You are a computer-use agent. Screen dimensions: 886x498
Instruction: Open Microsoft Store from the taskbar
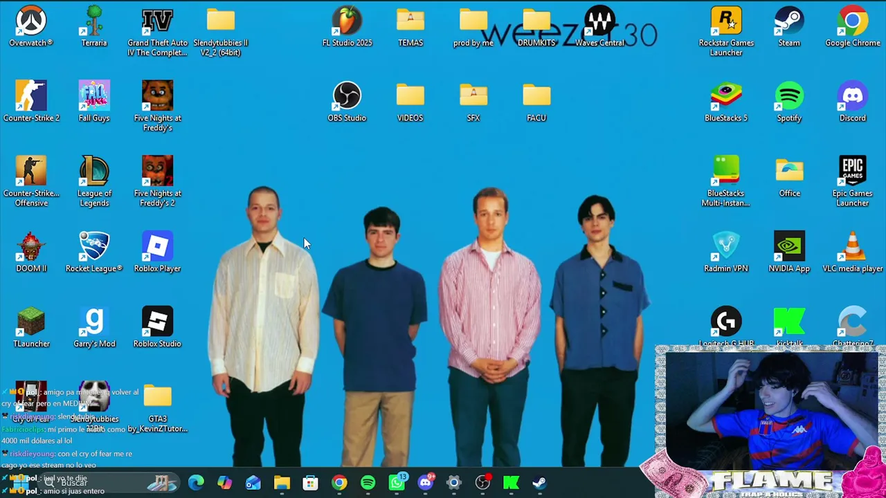point(310,483)
